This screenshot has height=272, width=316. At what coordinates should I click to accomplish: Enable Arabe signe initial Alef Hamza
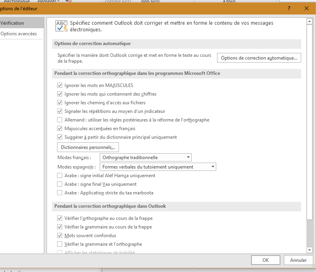click(59, 176)
